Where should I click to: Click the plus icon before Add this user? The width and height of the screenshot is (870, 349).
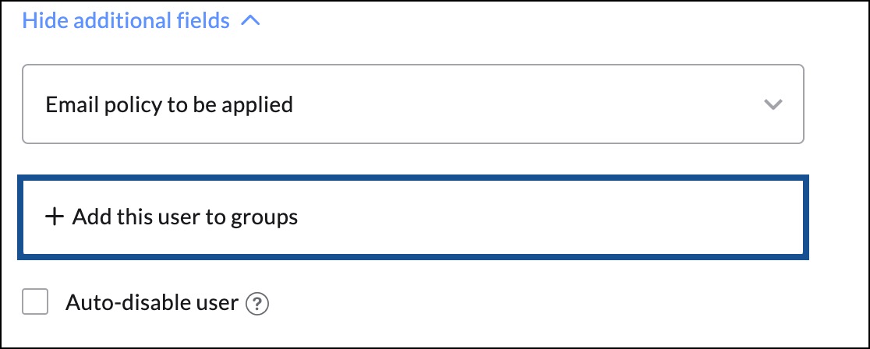55,217
